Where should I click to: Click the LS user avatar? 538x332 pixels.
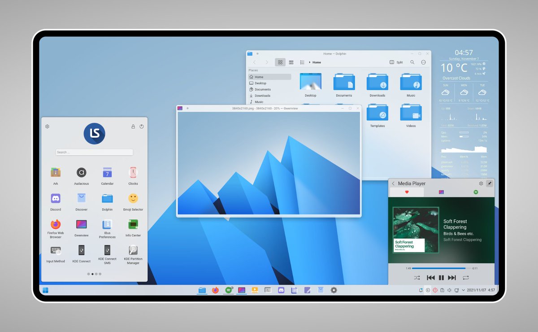coord(95,133)
